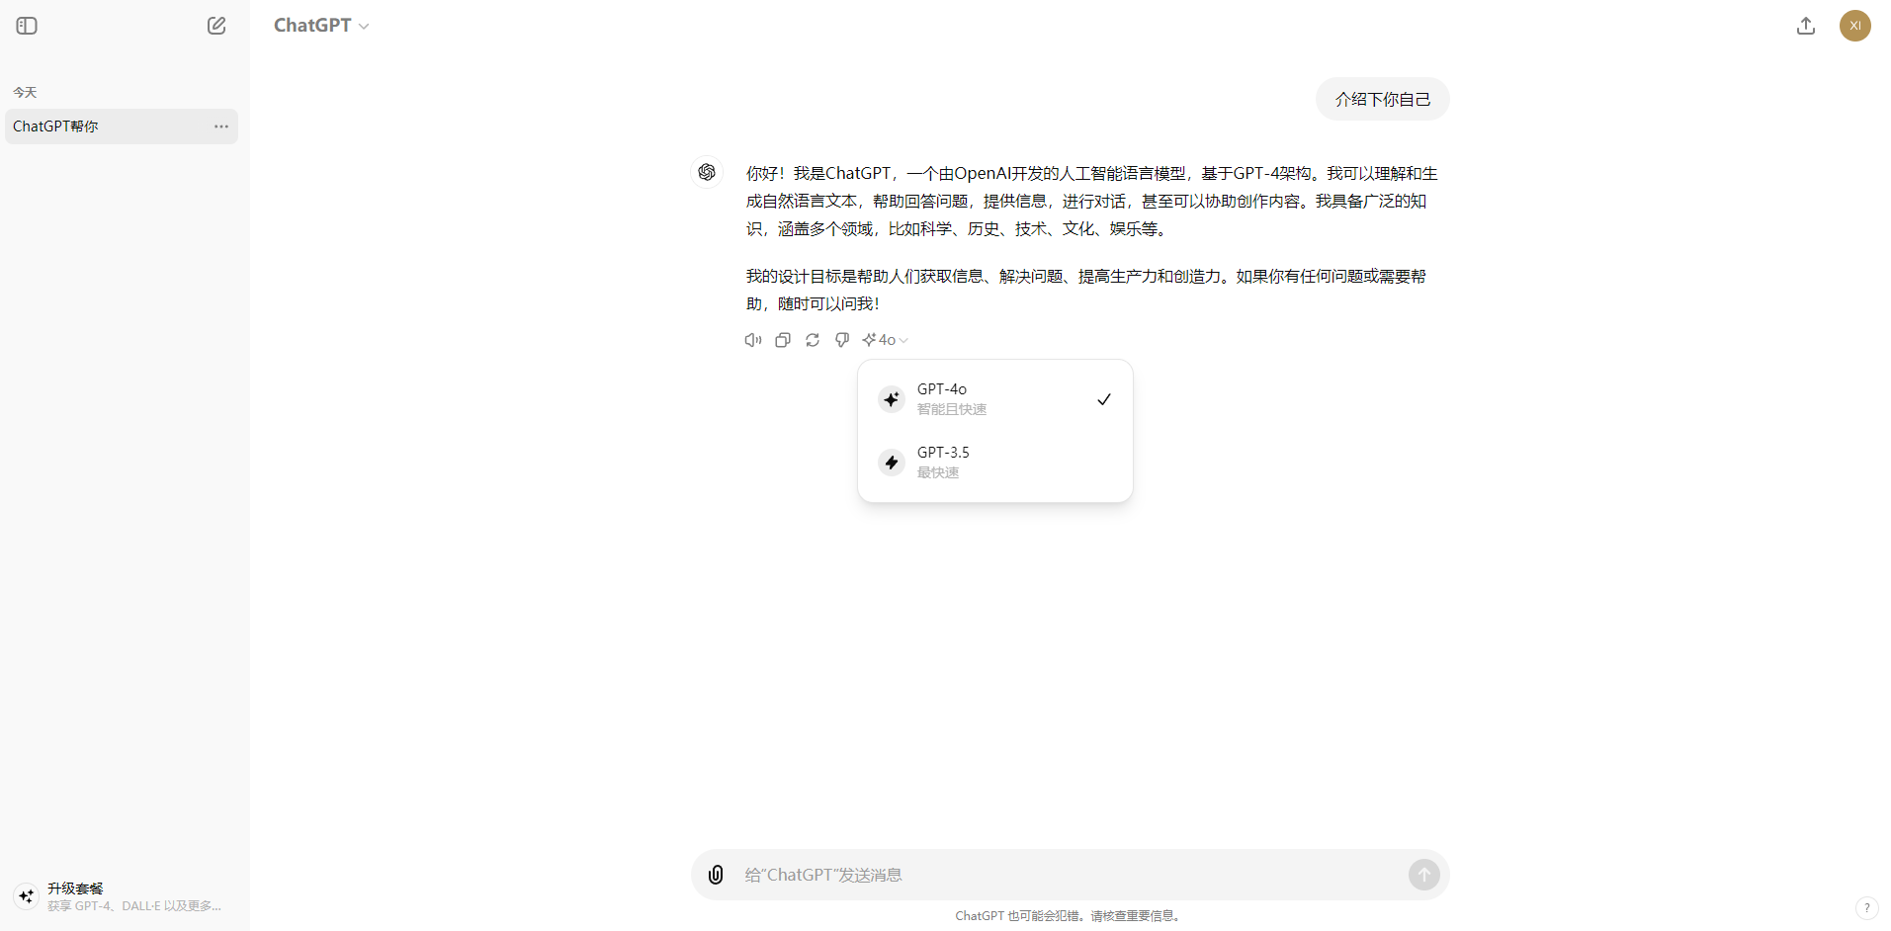Open the ChatGPT帮你 conversation in the sidebar
1891x931 pixels.
click(x=122, y=127)
